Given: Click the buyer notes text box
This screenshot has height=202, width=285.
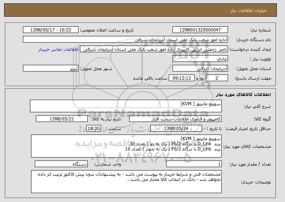Looking at the screenshot, I should pyautogui.click(x=126, y=182).
